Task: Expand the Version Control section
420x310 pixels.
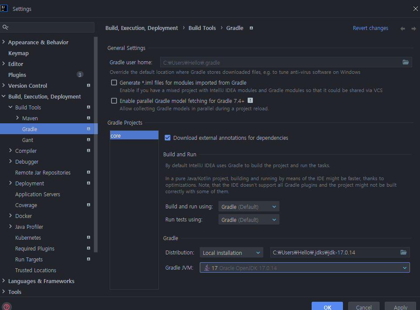Action: [3, 85]
